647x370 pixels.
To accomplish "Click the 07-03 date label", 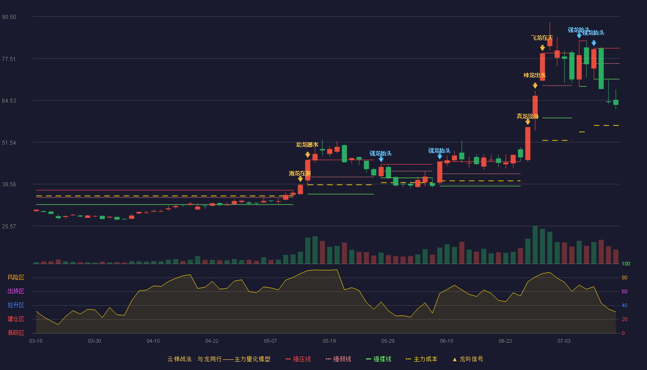I will coord(564,341).
